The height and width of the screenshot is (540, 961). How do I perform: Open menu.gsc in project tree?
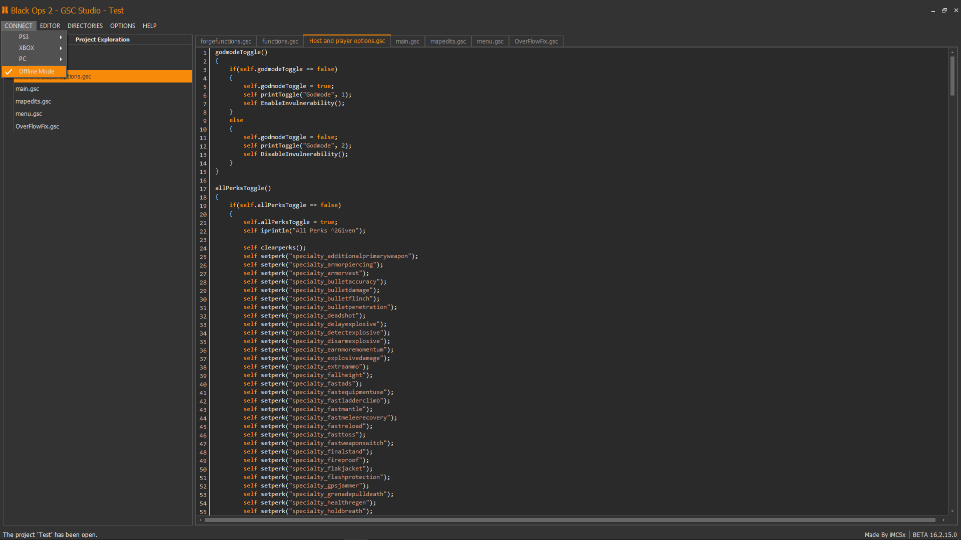pyautogui.click(x=29, y=114)
